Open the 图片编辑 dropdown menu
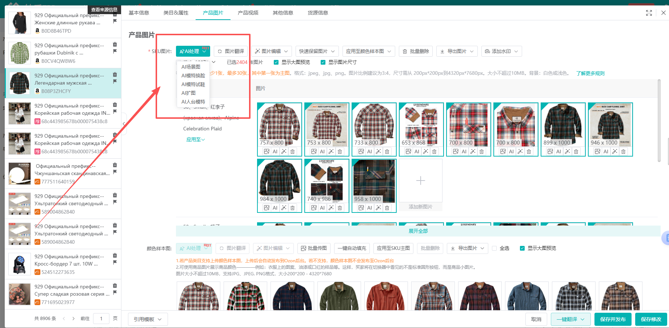Image resolution: width=669 pixels, height=328 pixels. click(x=272, y=51)
